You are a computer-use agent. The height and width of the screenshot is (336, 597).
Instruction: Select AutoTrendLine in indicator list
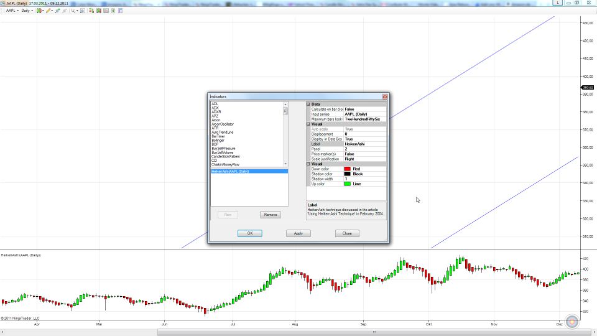click(x=223, y=132)
